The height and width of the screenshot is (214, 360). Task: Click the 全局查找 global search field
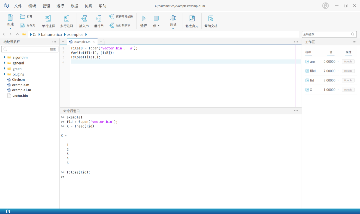(x=326, y=34)
